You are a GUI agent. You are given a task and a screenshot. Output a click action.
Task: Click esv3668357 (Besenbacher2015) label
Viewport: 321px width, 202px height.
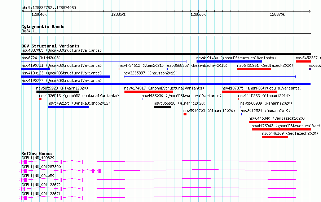197,65
